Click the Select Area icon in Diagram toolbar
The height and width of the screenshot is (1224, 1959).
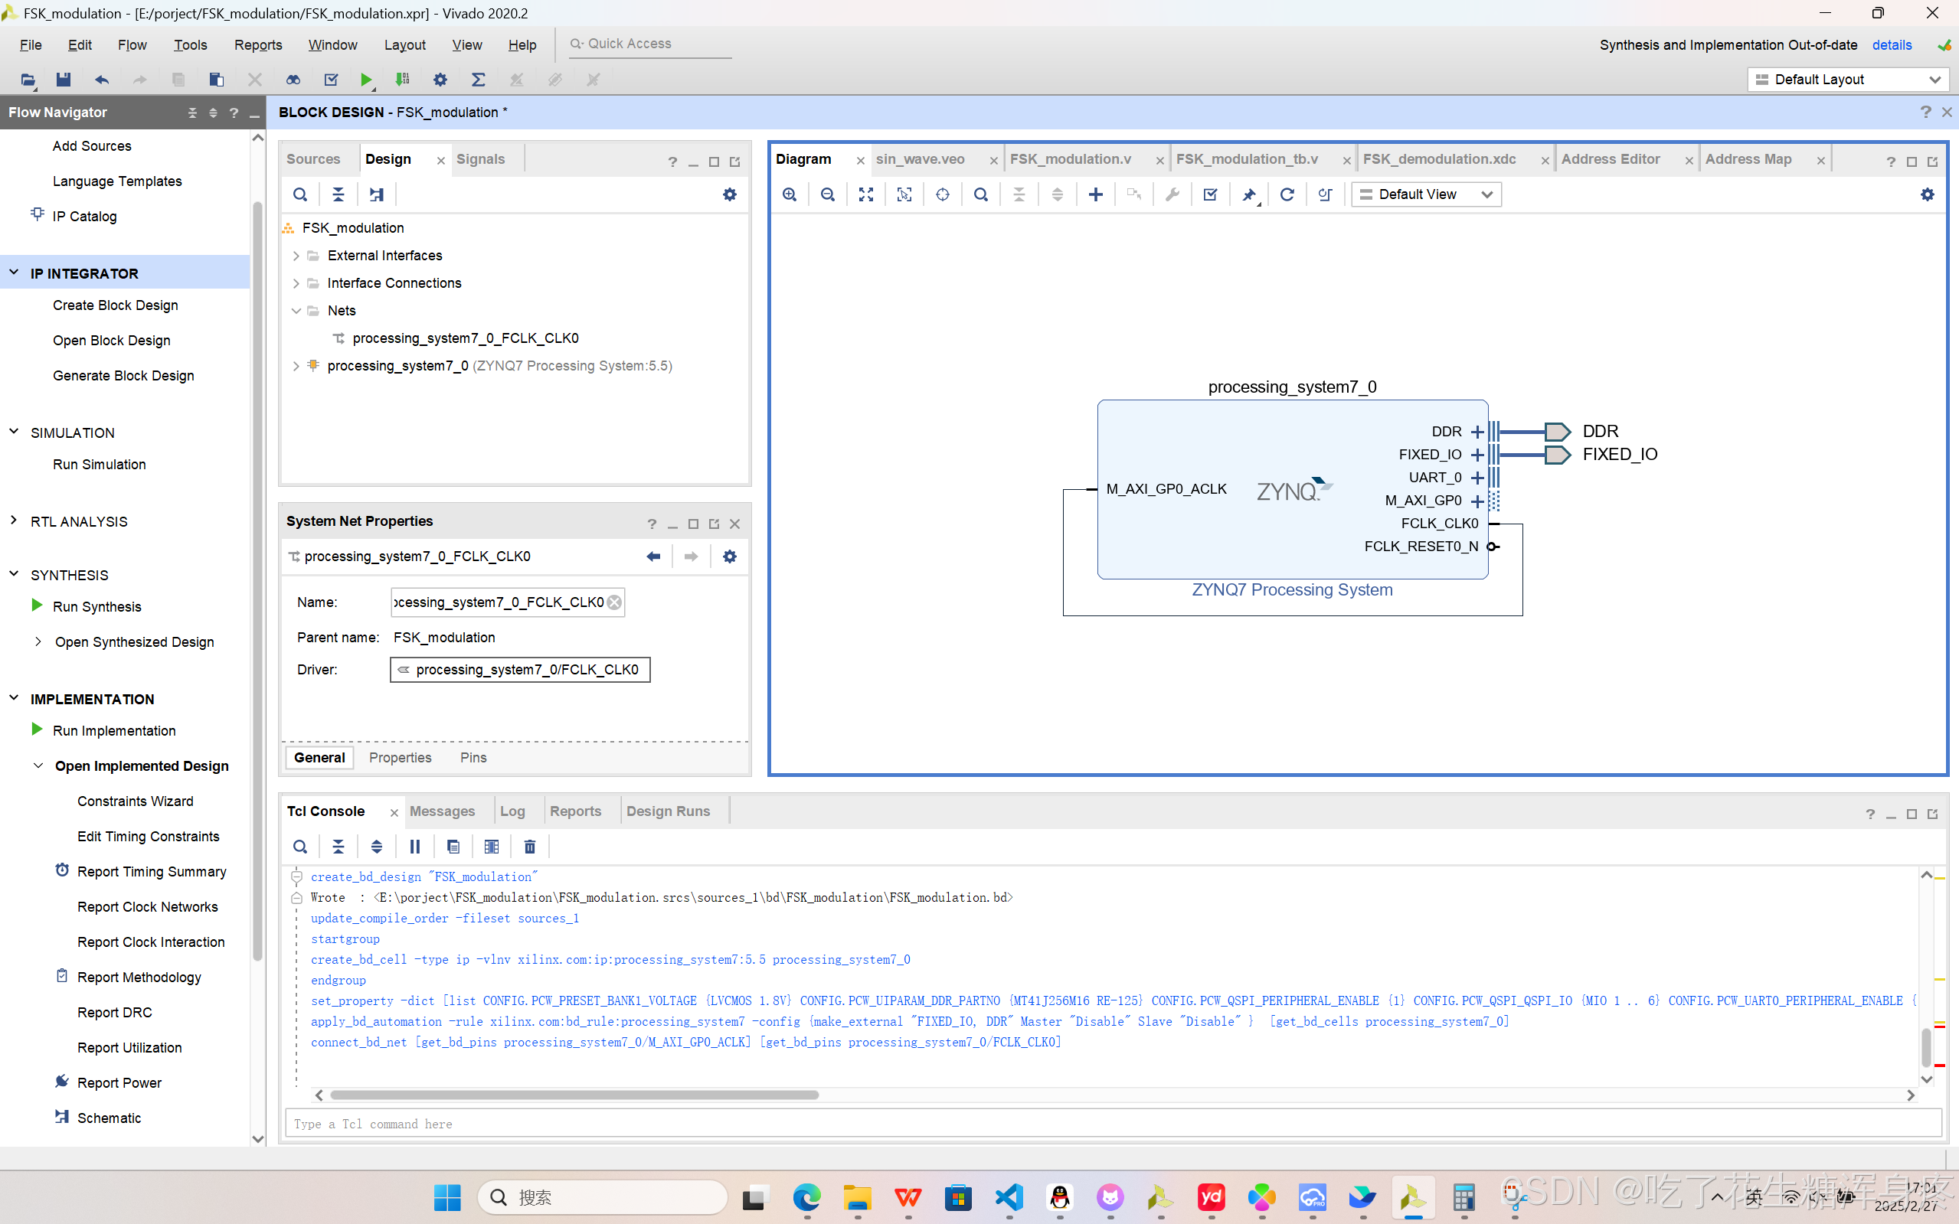pyautogui.click(x=904, y=194)
